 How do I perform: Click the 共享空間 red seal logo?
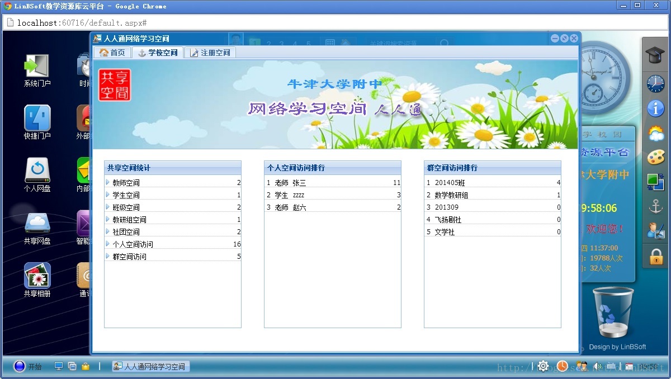tap(115, 85)
